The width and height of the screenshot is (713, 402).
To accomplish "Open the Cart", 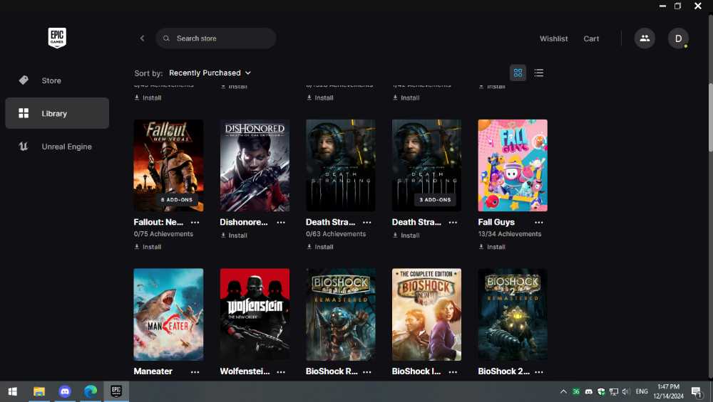I will [591, 38].
